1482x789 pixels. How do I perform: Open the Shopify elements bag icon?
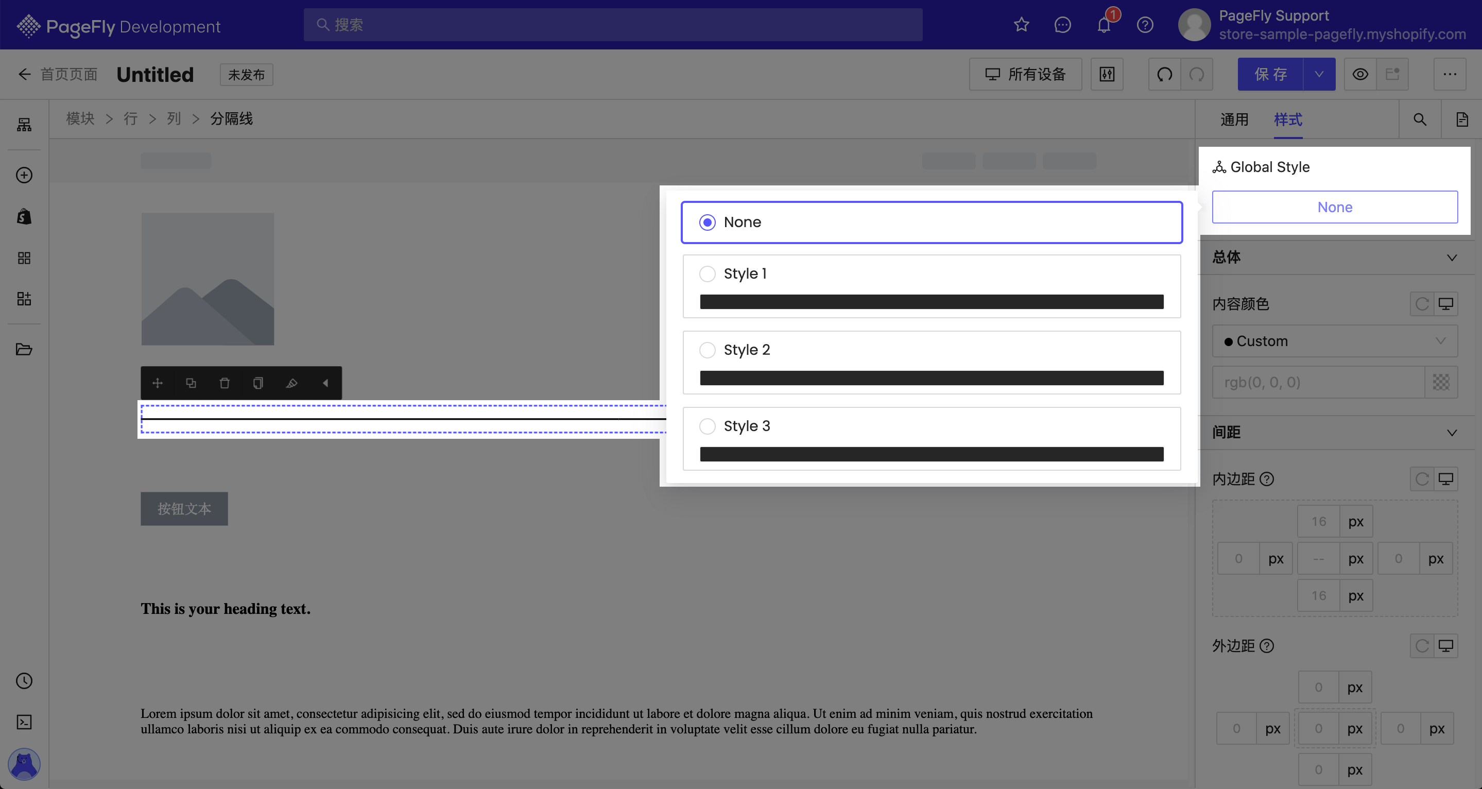click(24, 216)
